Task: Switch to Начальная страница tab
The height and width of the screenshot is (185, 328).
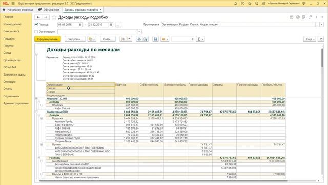Action: [18, 10]
